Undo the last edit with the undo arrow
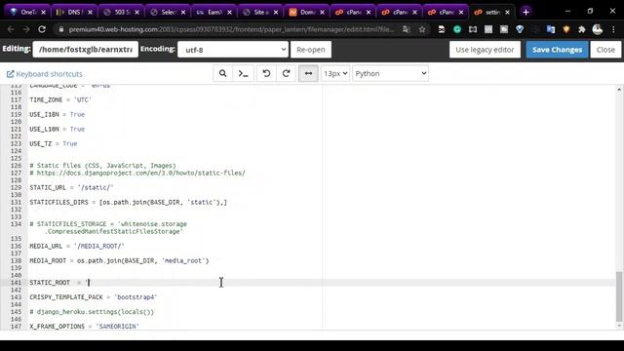 pyautogui.click(x=266, y=74)
